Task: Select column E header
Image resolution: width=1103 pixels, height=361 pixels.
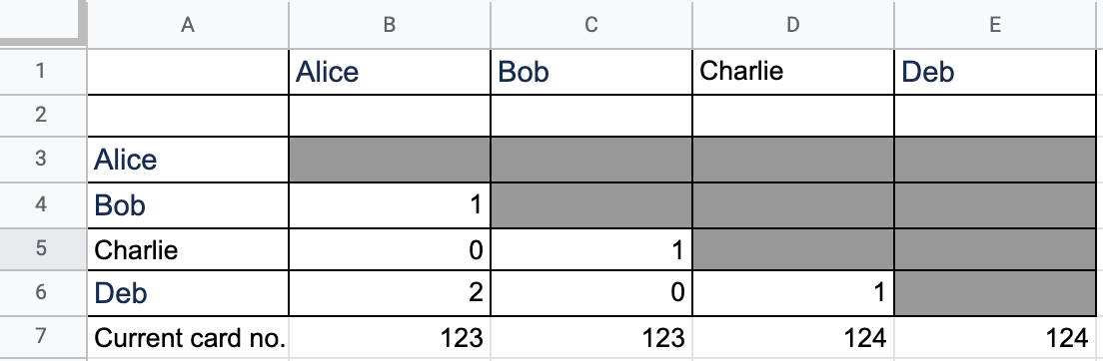Action: click(x=995, y=25)
